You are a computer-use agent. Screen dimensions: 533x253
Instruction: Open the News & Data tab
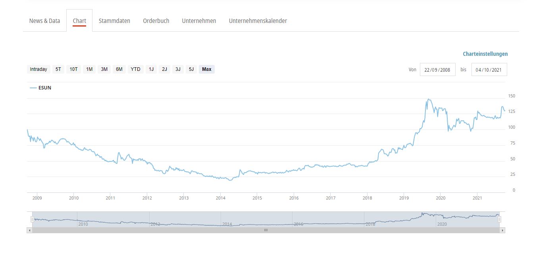pyautogui.click(x=44, y=21)
